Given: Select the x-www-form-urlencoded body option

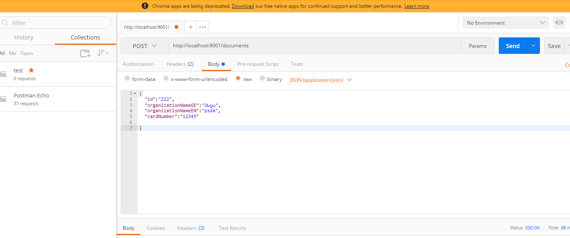Looking at the screenshot, I should point(166,79).
